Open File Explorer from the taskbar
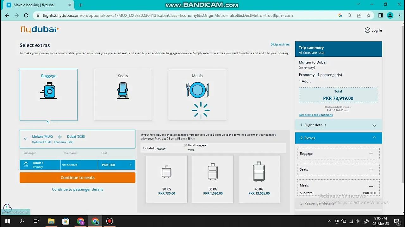This screenshot has width=405, height=227. [x=51, y=221]
